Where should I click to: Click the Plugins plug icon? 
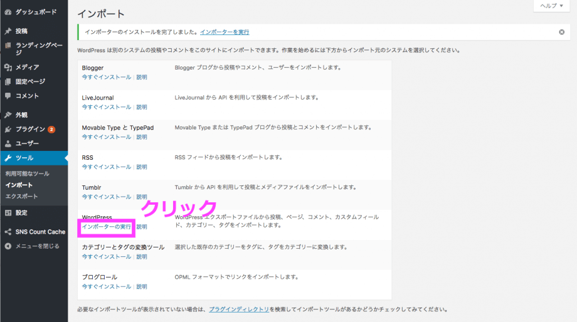(8, 129)
